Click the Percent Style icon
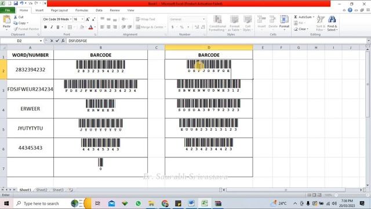The image size is (371, 209). pos(181,27)
